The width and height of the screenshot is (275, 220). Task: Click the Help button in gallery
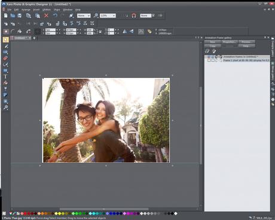246,46
